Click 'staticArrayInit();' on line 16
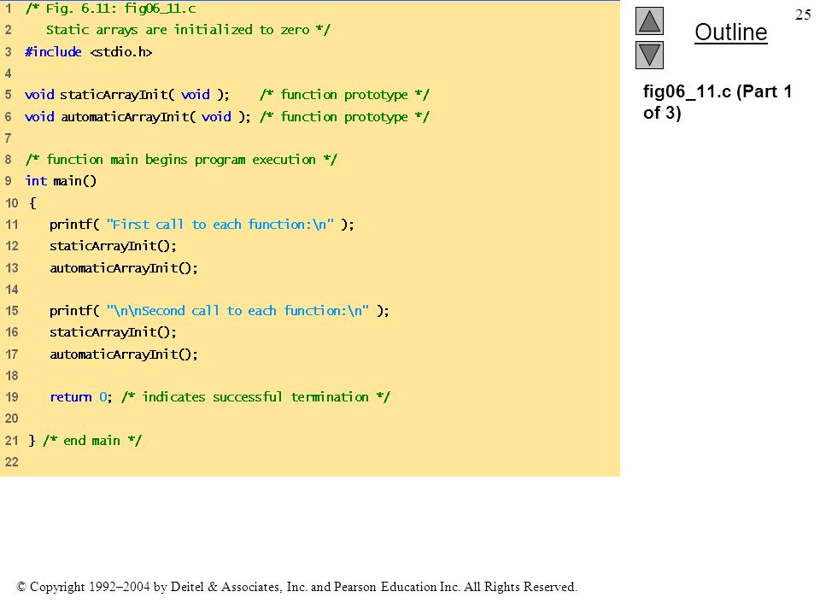This screenshot has width=820, height=615. 113,332
